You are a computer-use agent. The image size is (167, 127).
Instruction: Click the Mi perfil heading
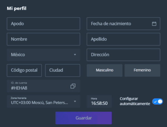point(16,8)
